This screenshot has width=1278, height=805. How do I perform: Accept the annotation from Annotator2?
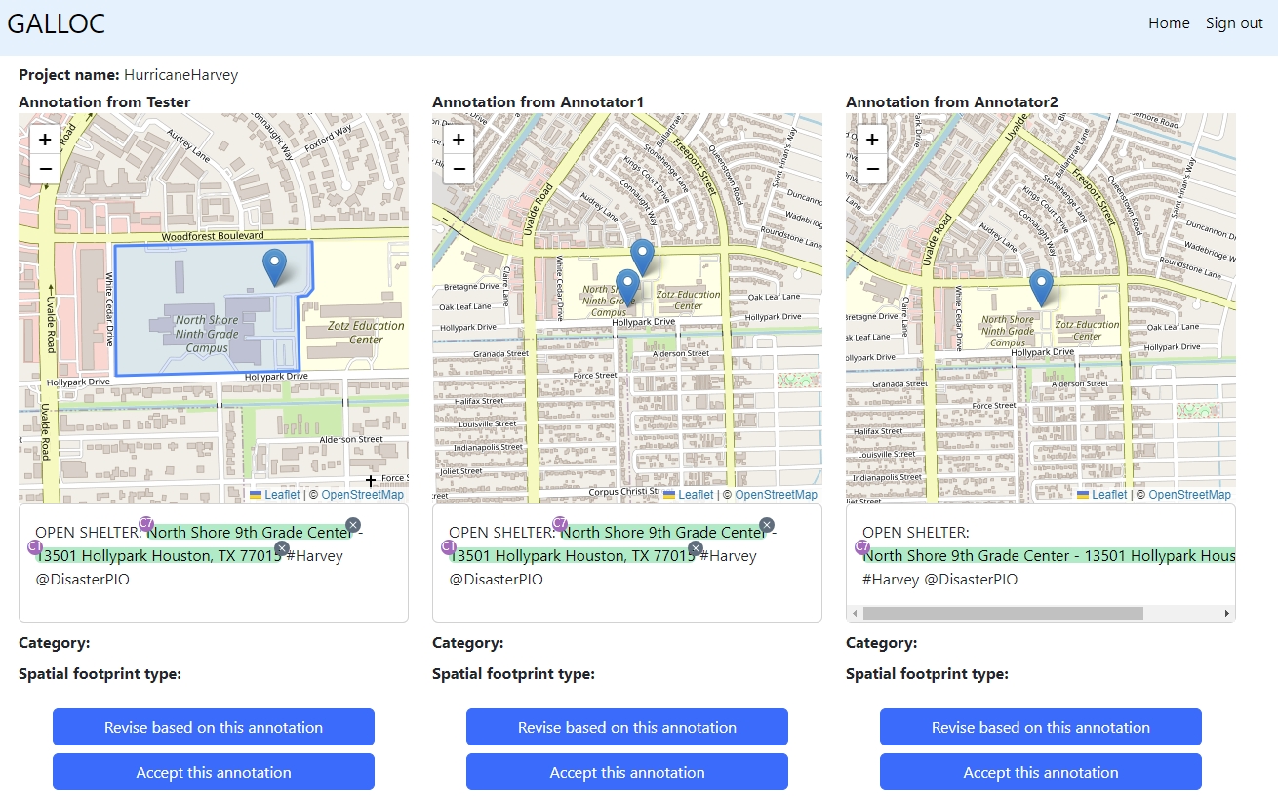(1040, 772)
